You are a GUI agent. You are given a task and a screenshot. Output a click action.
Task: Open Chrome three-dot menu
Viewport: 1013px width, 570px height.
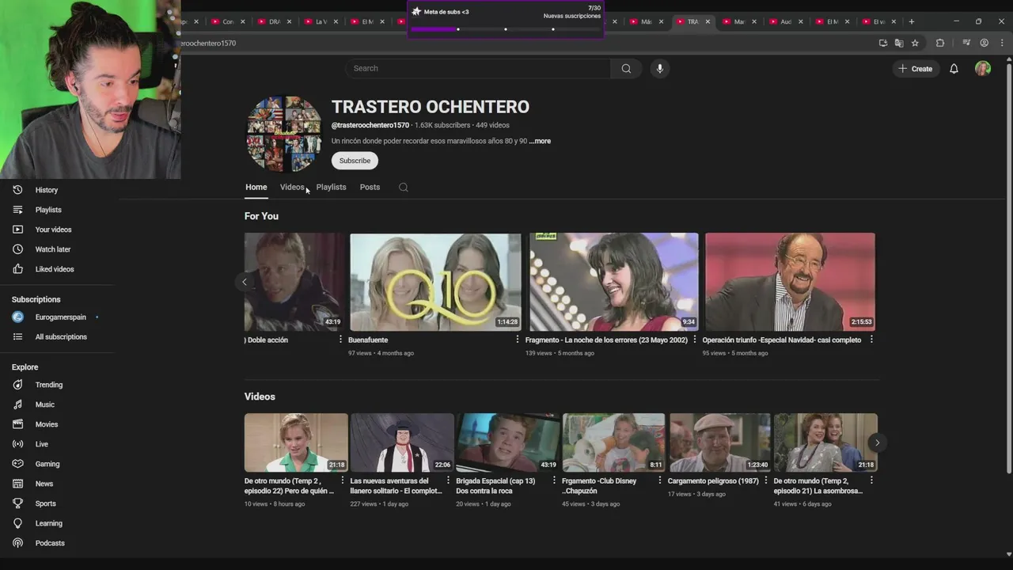1001,43
